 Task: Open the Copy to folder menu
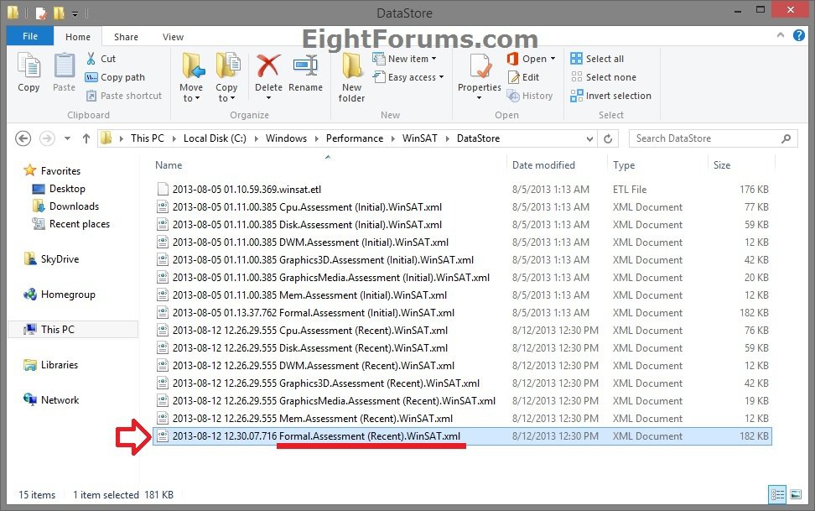click(226, 77)
